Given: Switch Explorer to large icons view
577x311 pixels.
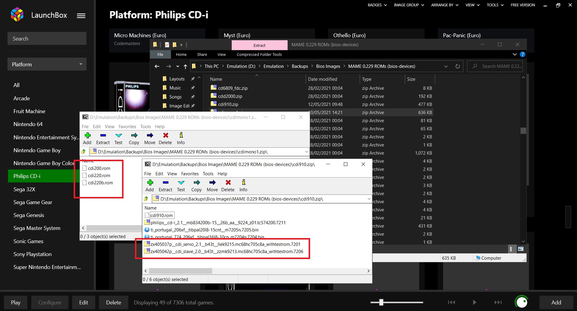Looking at the screenshot, I should (521, 249).
